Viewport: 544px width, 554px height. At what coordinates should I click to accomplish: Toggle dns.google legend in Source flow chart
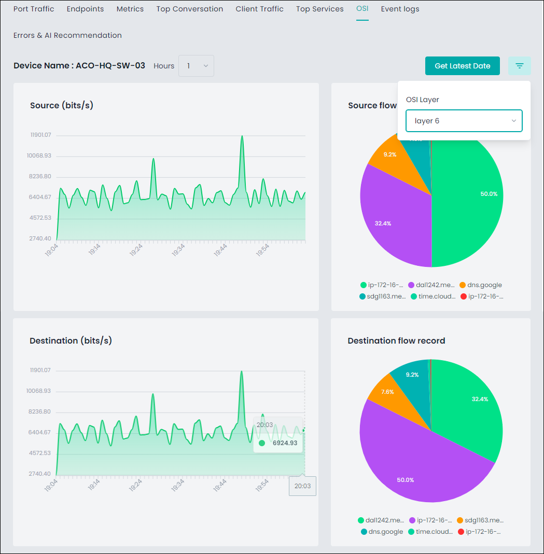481,285
